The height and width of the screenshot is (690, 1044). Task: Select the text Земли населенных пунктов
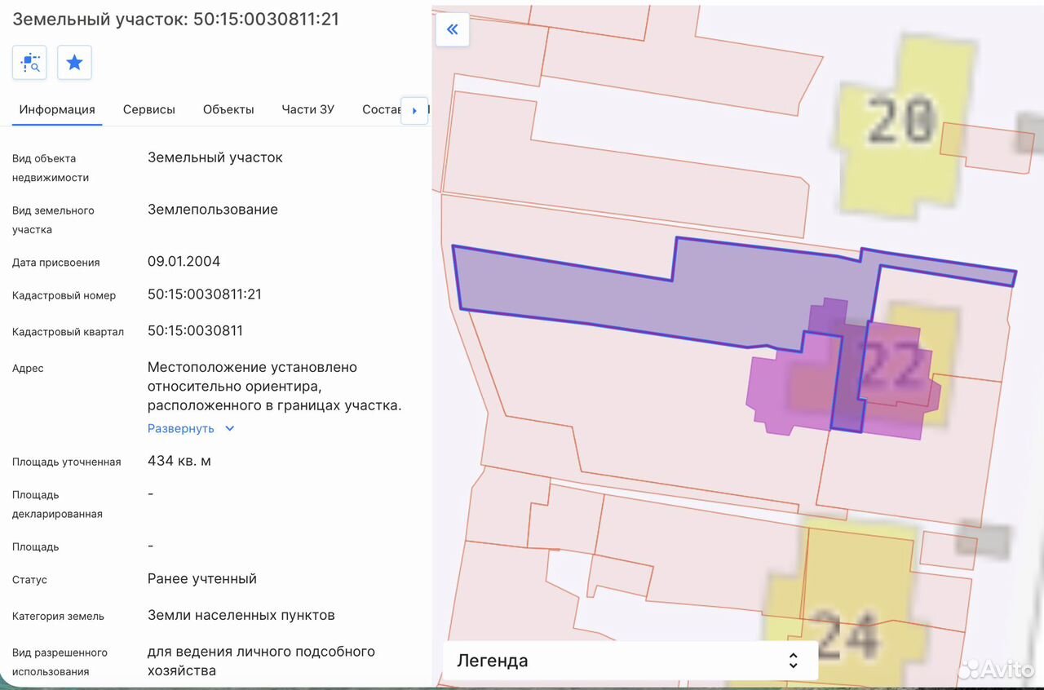click(241, 615)
